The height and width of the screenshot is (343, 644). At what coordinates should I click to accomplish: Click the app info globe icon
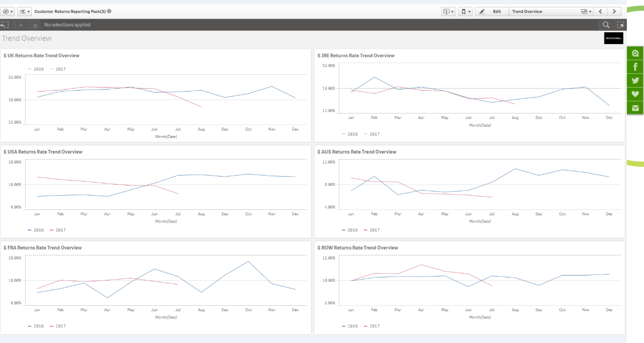click(109, 11)
